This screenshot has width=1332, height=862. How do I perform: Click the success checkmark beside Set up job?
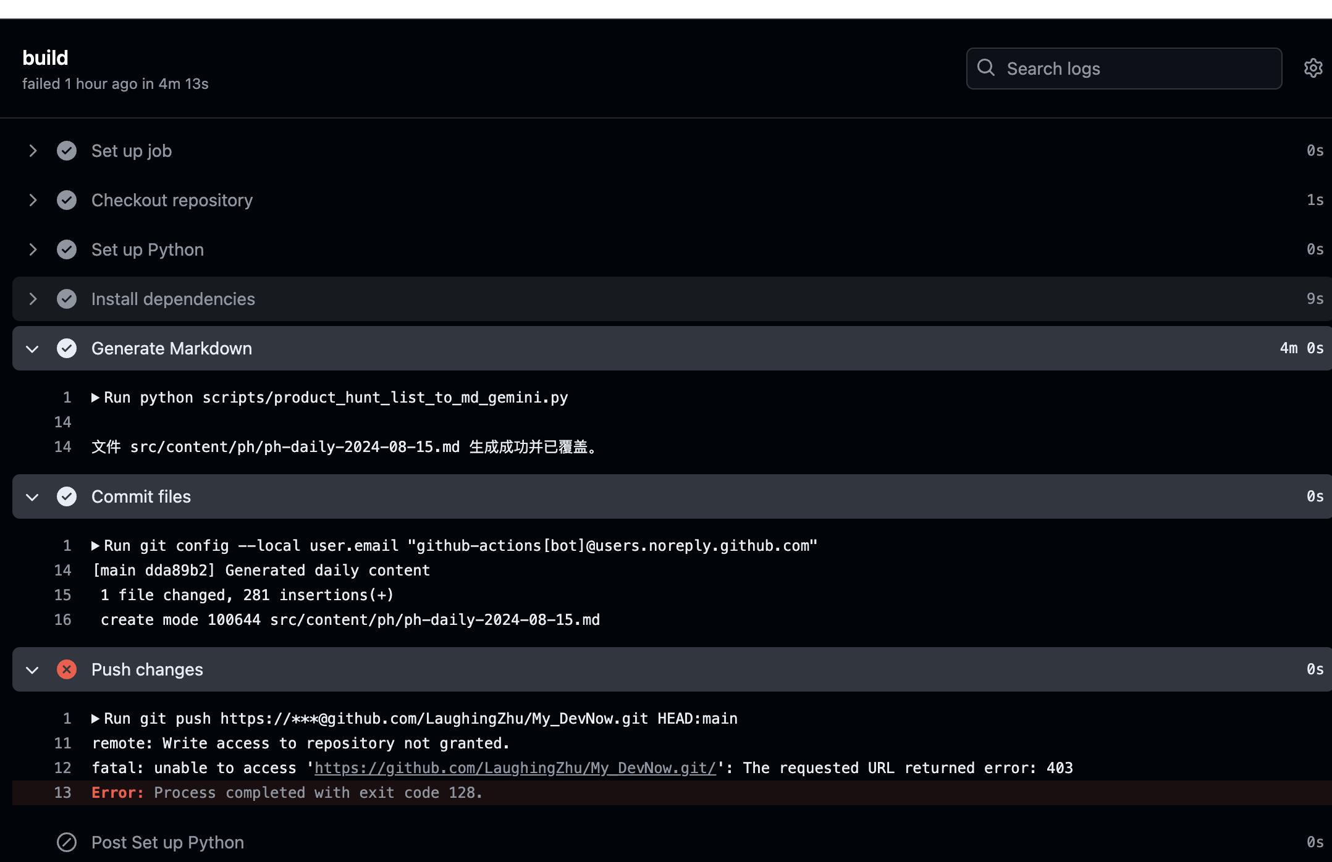(x=67, y=151)
